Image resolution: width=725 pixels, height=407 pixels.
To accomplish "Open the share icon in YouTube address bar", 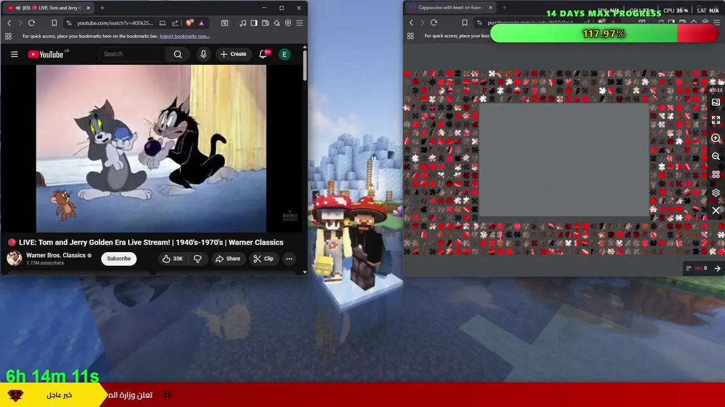I will tap(175, 23).
